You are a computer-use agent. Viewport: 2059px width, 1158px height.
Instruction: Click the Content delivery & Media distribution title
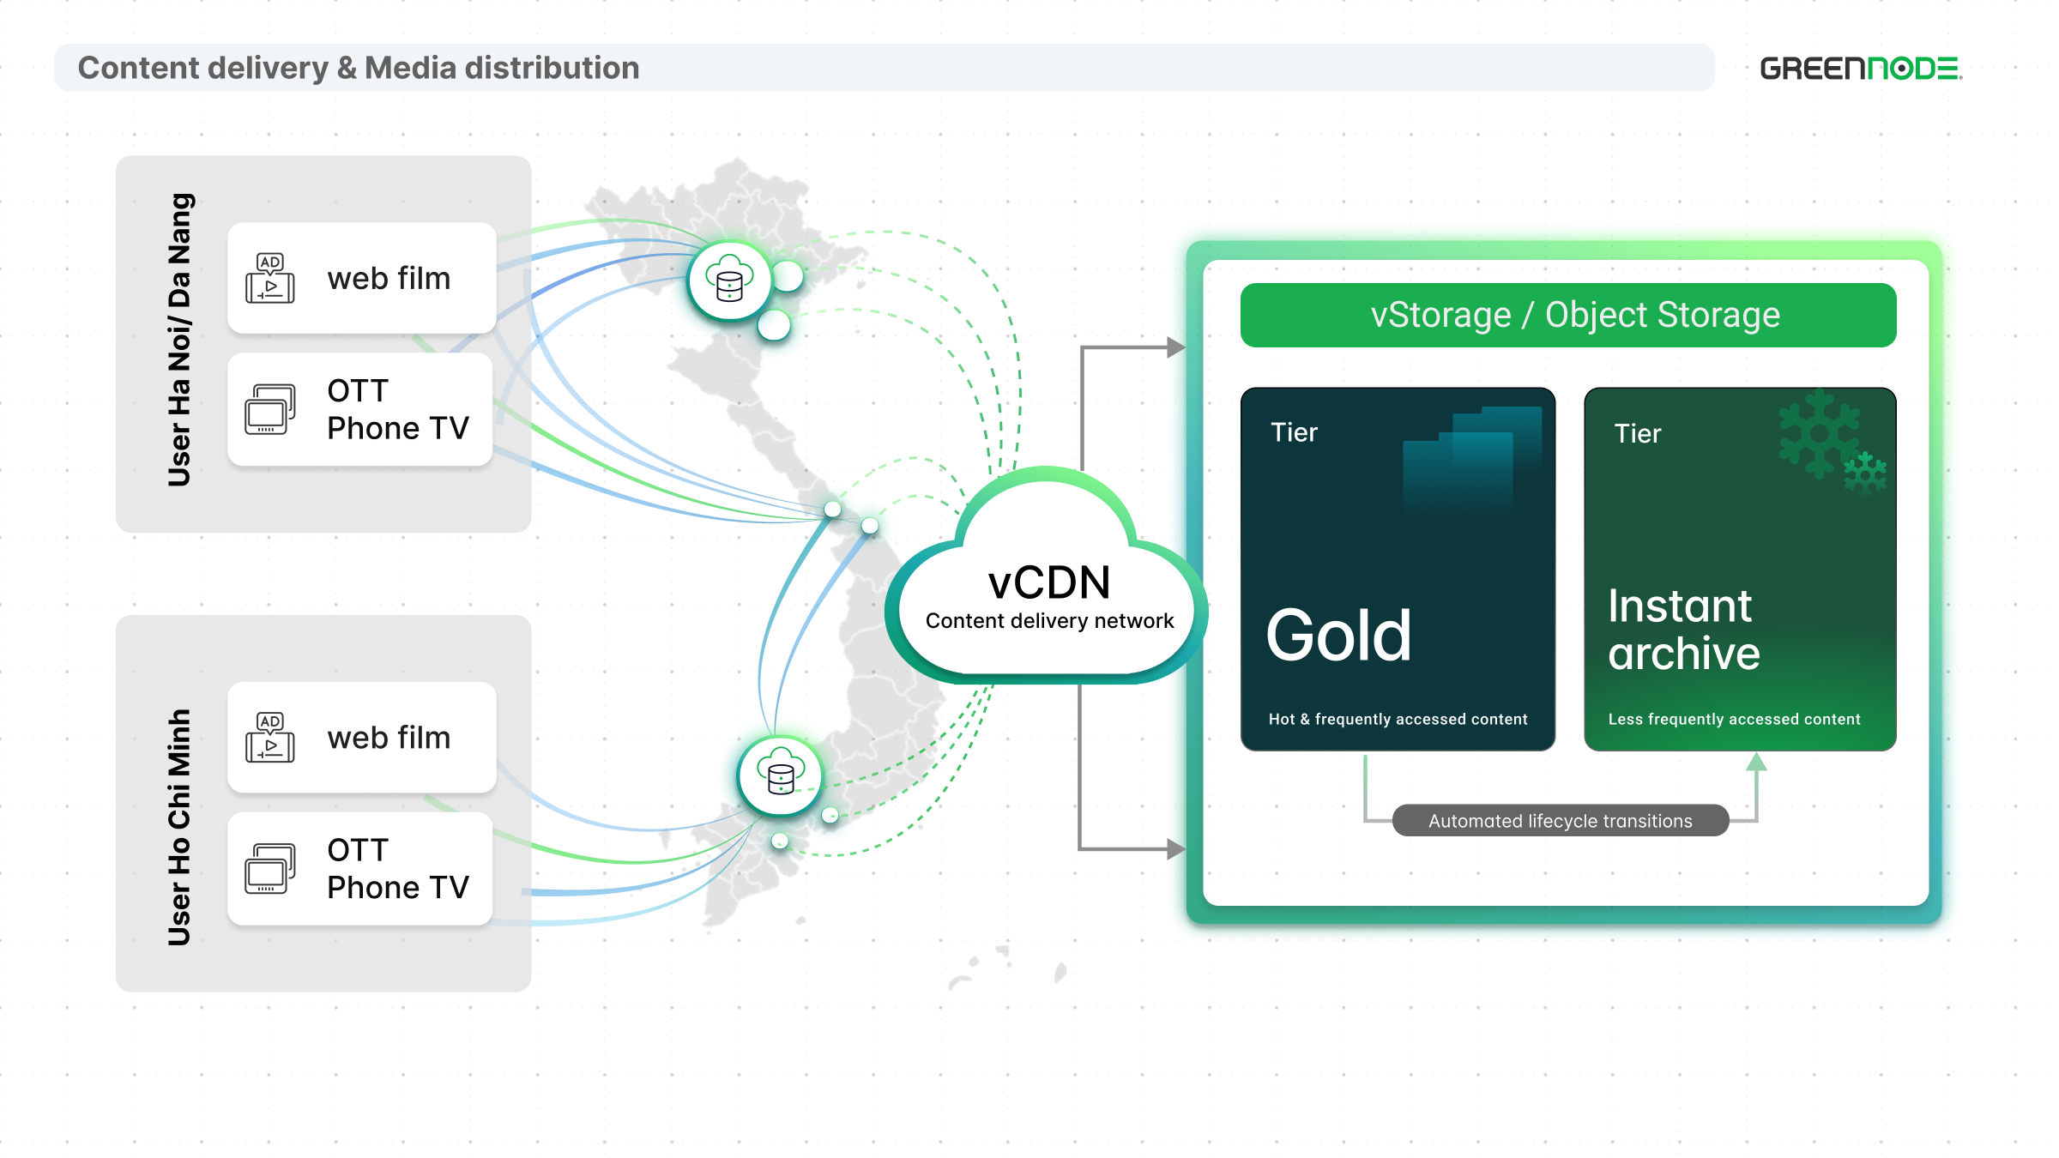pyautogui.click(x=359, y=68)
